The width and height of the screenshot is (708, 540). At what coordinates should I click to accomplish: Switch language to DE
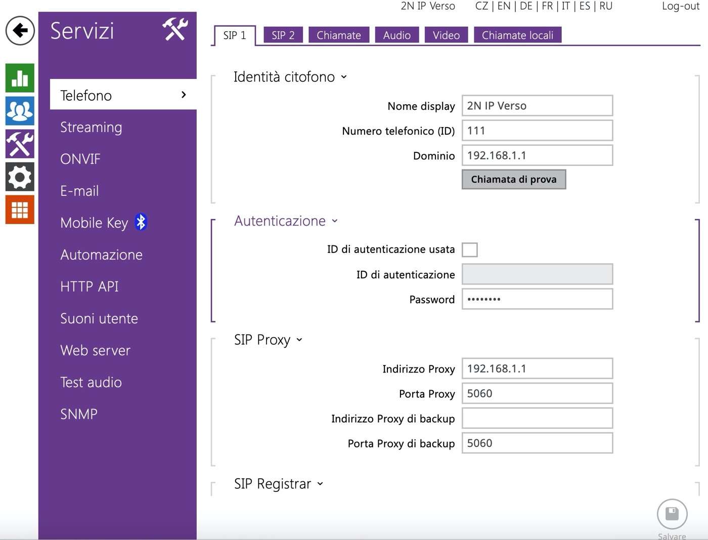coord(526,6)
